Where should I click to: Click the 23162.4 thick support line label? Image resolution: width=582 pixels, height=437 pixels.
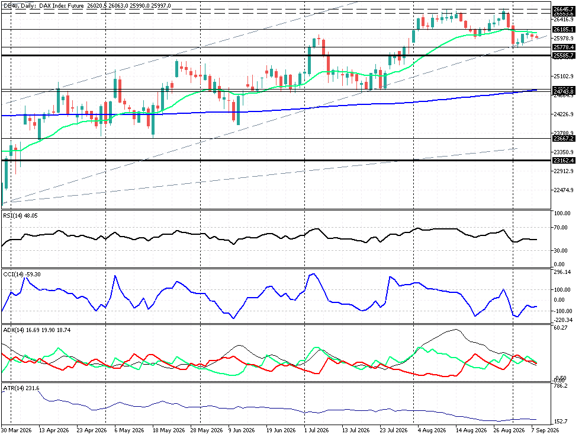click(564, 161)
